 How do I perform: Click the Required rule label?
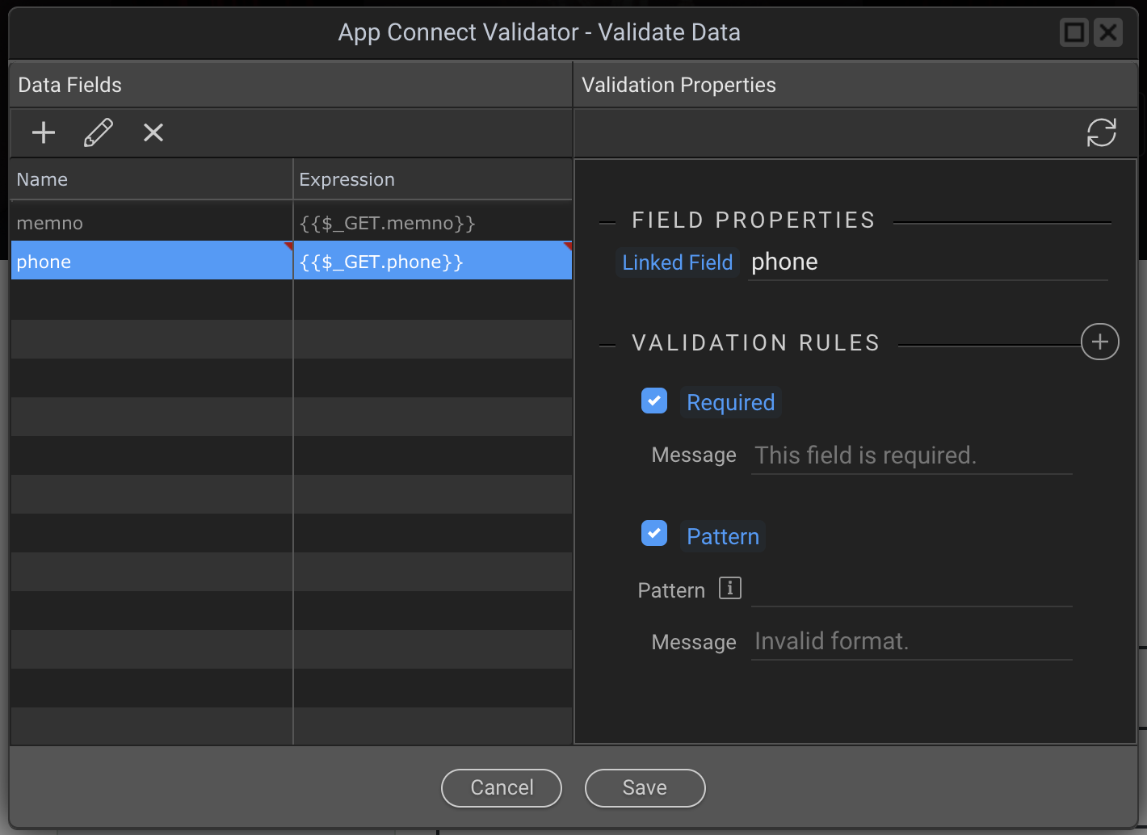[730, 402]
